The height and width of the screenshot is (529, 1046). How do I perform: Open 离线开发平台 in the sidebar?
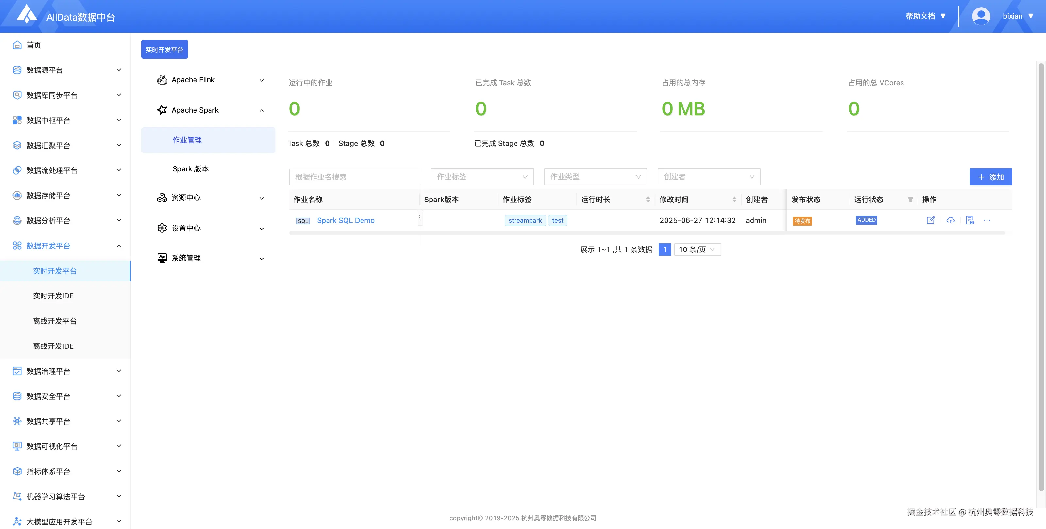(x=55, y=321)
